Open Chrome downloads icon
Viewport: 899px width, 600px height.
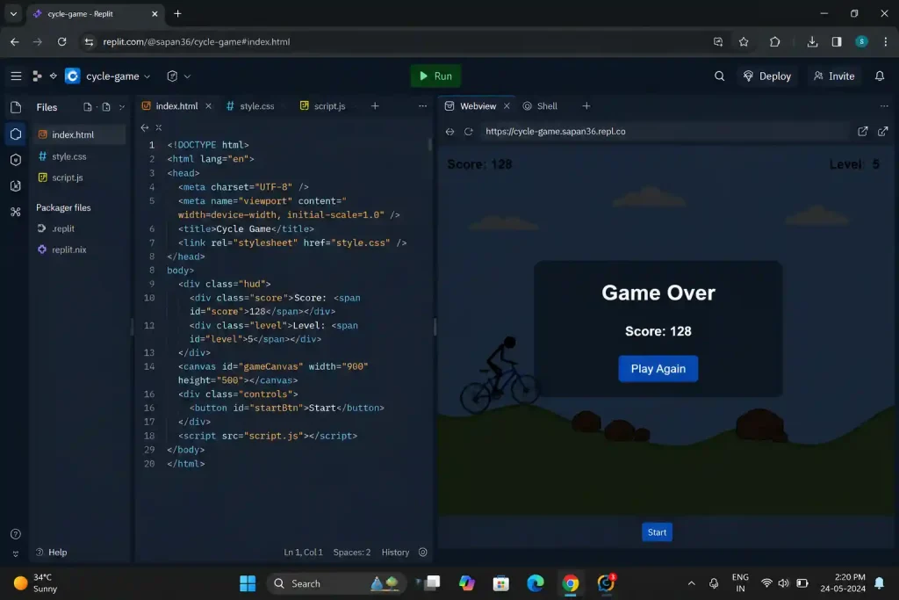point(812,42)
